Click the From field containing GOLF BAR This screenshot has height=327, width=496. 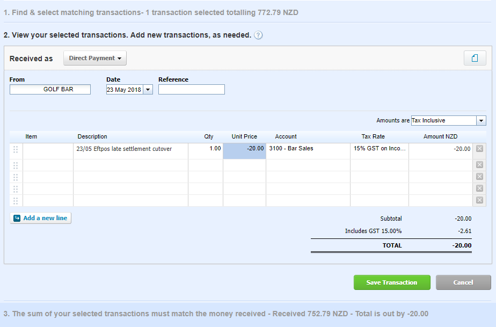(50, 90)
